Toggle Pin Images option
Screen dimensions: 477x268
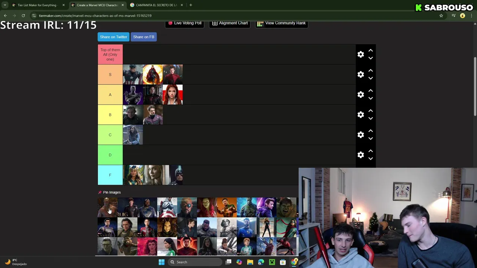tap(110, 192)
